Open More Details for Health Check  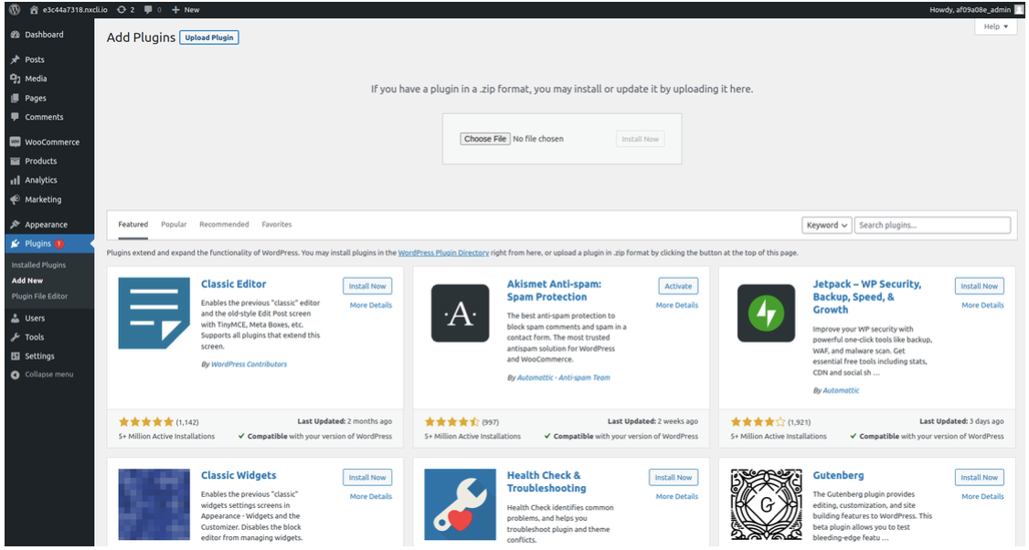point(677,497)
